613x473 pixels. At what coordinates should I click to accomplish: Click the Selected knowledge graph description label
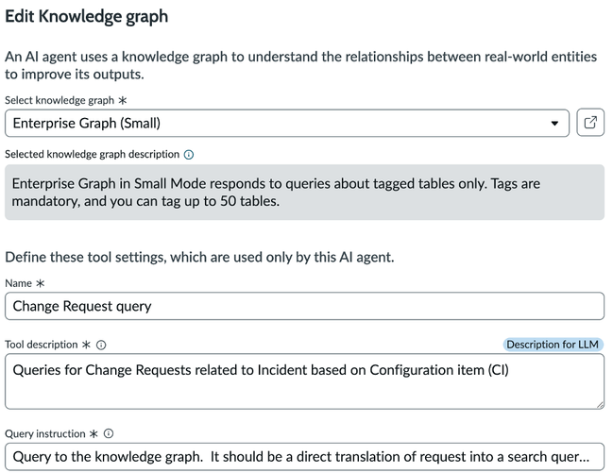(92, 155)
